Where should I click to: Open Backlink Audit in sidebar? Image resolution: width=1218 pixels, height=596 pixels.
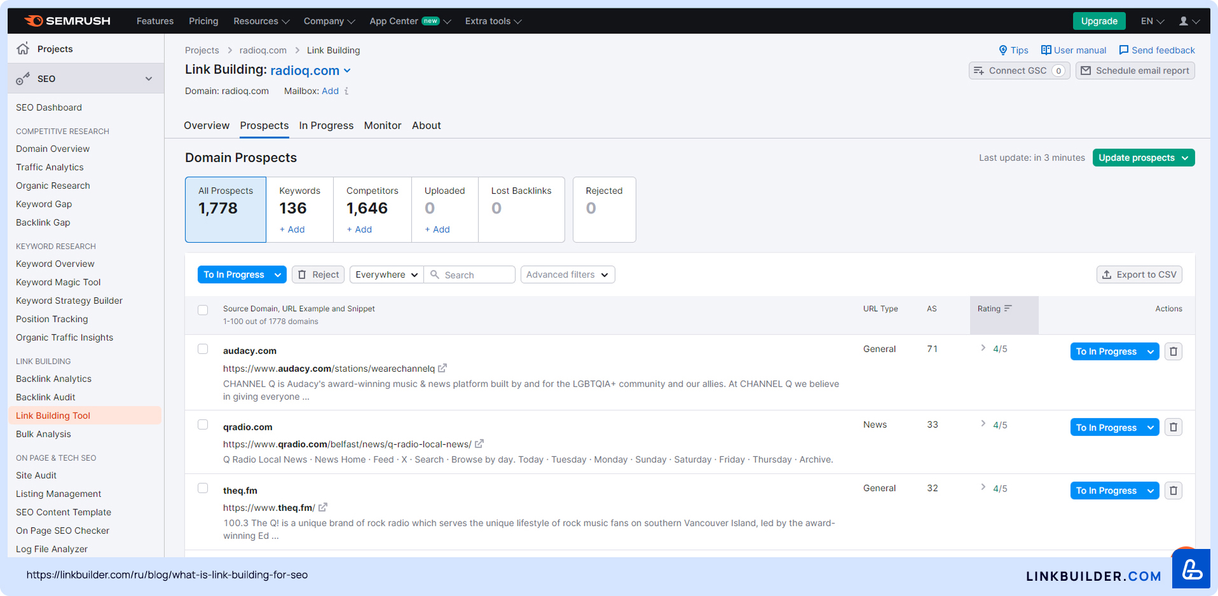46,397
